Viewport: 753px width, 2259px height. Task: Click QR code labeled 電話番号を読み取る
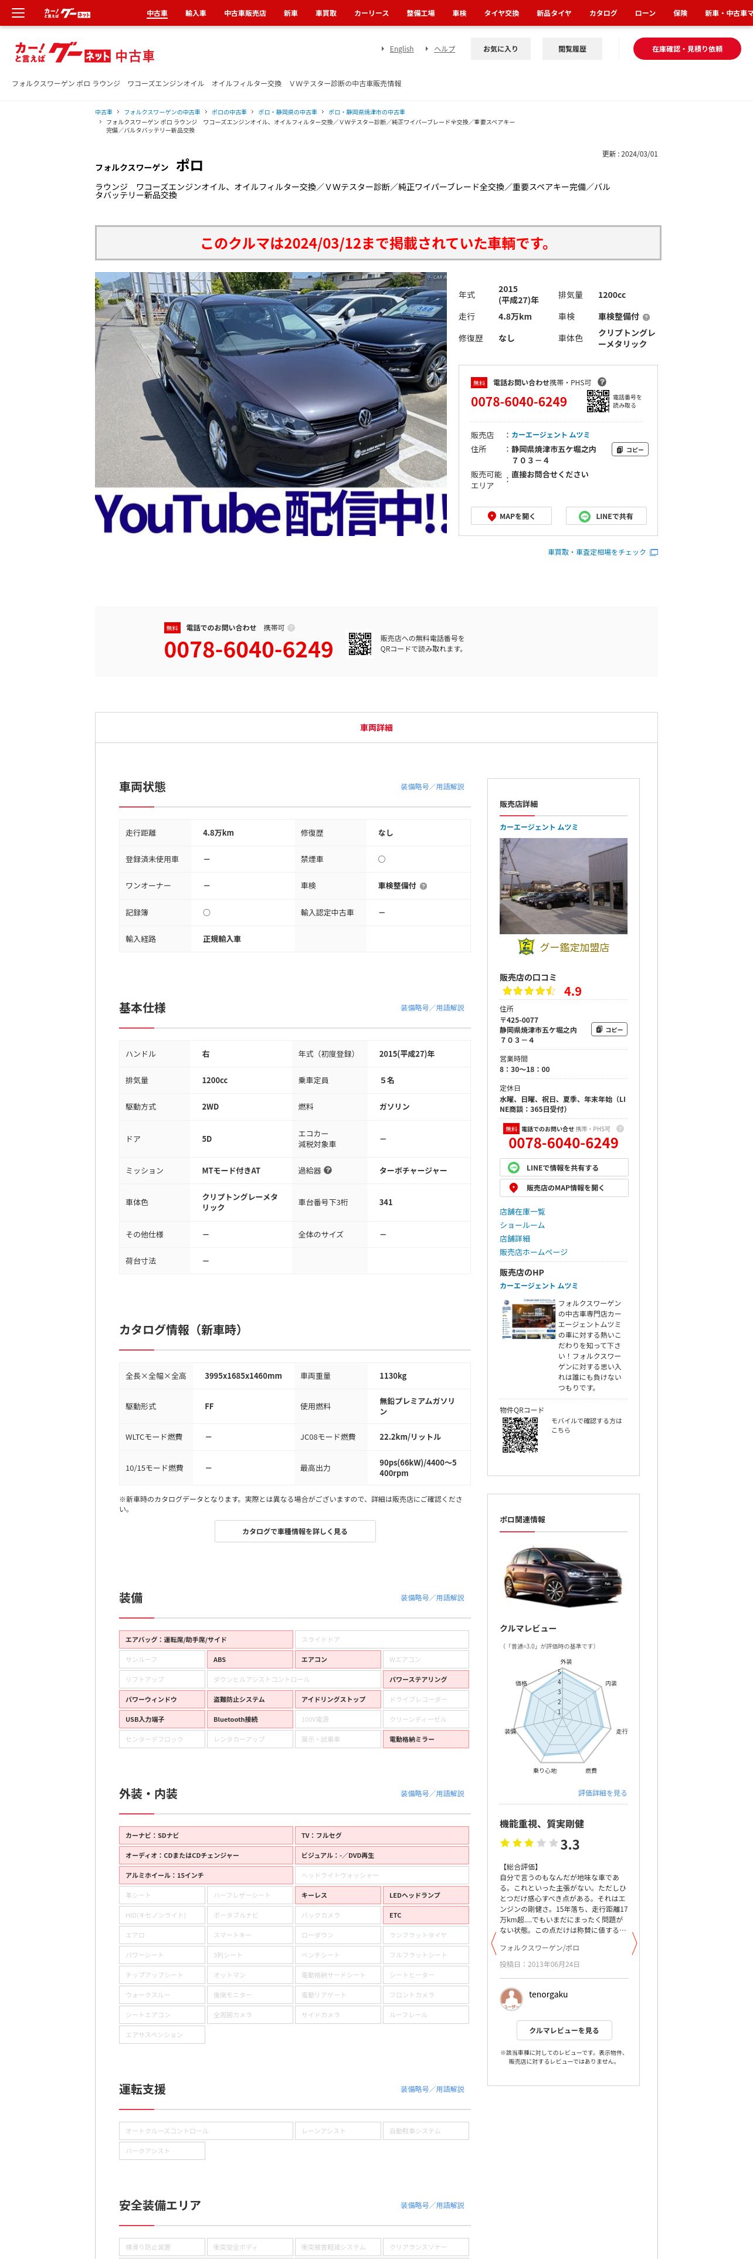598,402
